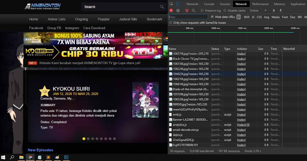The height and width of the screenshot is (161, 307).
Task: Click the Kyokou Suiri poster thumbnail
Action: (x=146, y=100)
